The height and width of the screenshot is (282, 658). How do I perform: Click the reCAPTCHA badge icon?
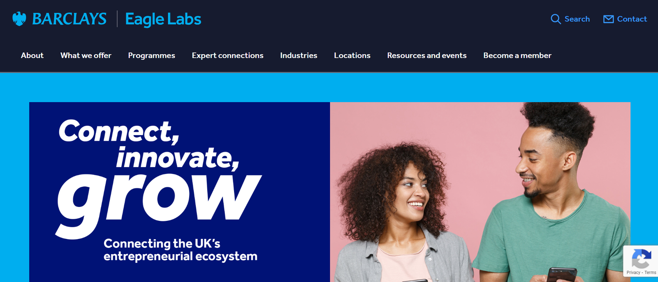point(641,259)
